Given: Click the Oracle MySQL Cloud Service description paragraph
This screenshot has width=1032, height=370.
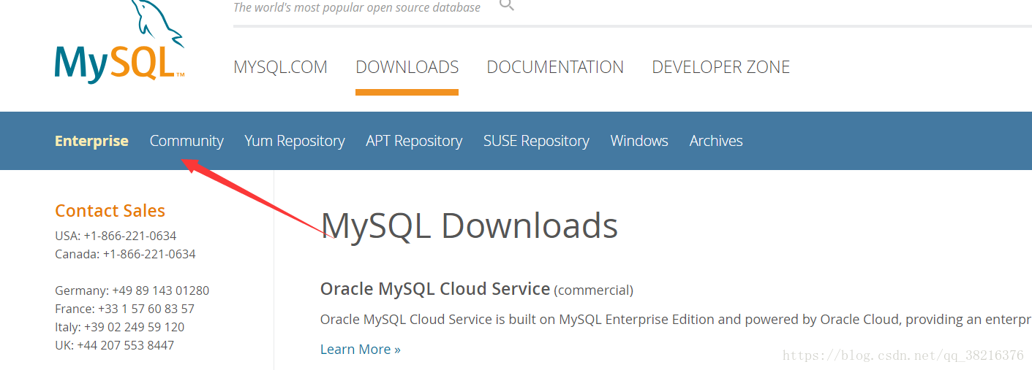Looking at the screenshot, I should point(676,320).
